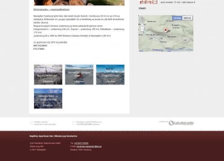Click the landscape photo above the article
Image resolution: width=224 pixels, height=161 pixels.
[x=79, y=3]
